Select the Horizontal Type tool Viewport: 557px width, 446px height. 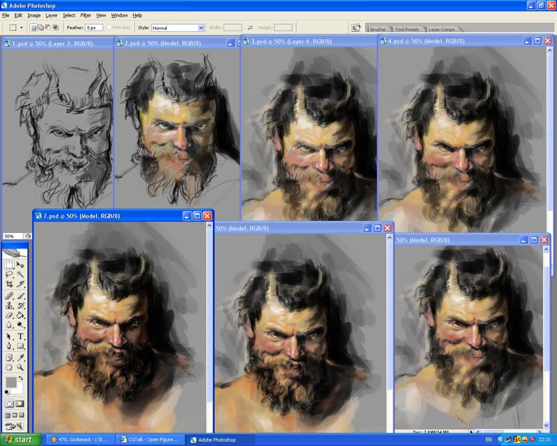click(21, 336)
